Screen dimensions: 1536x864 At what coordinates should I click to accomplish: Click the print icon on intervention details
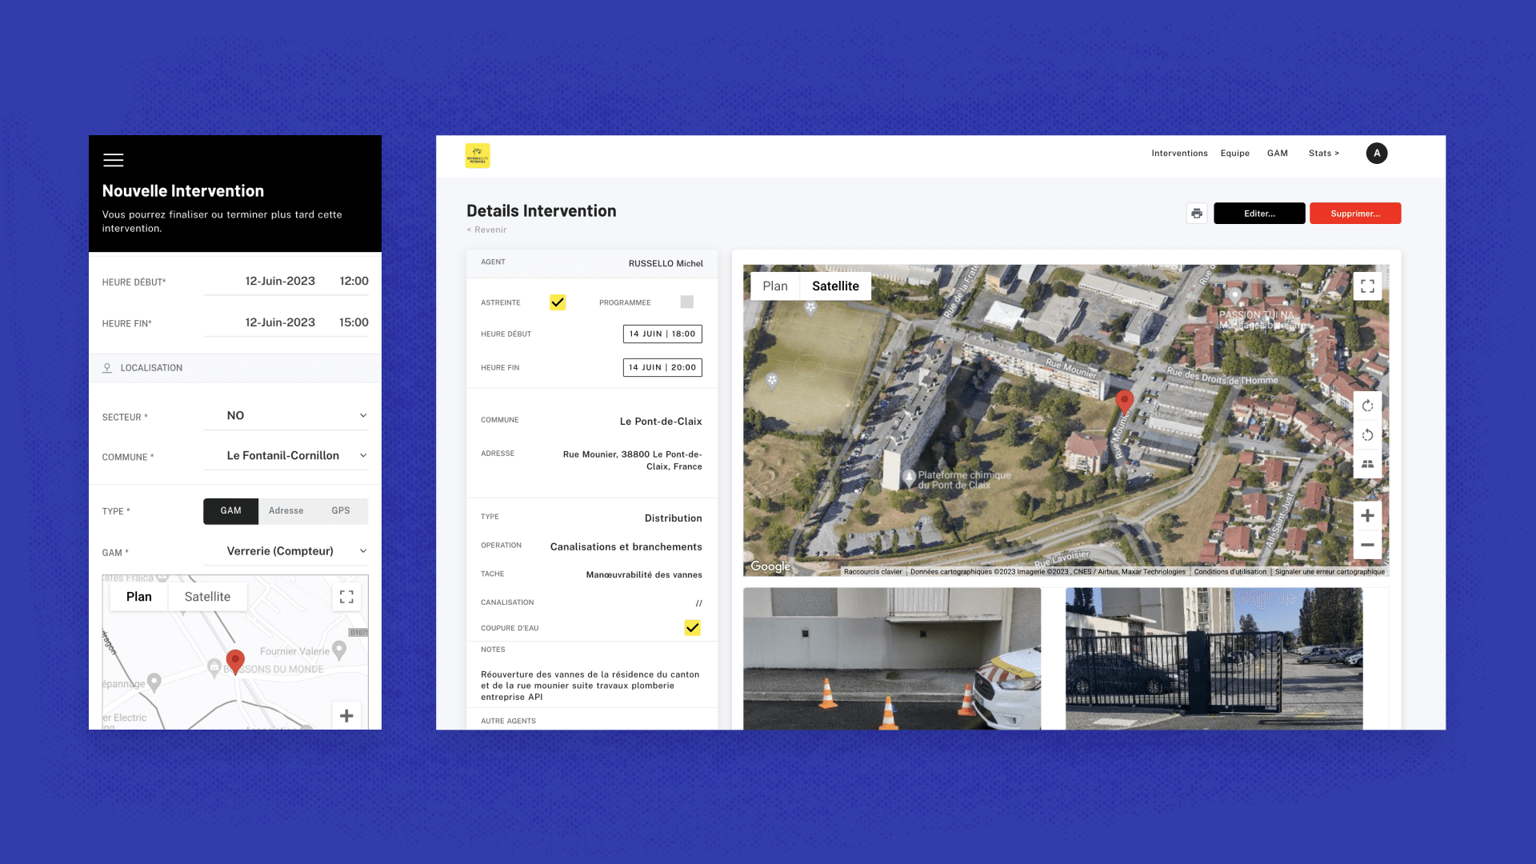coord(1196,213)
